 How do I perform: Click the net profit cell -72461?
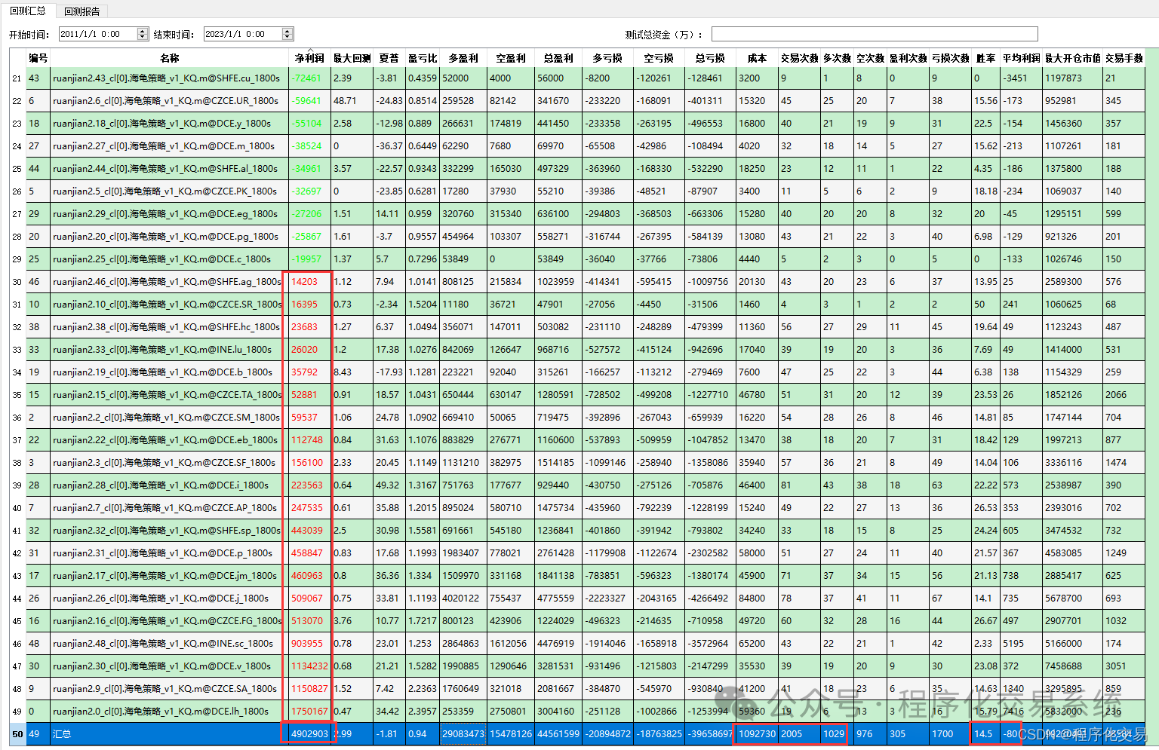309,78
